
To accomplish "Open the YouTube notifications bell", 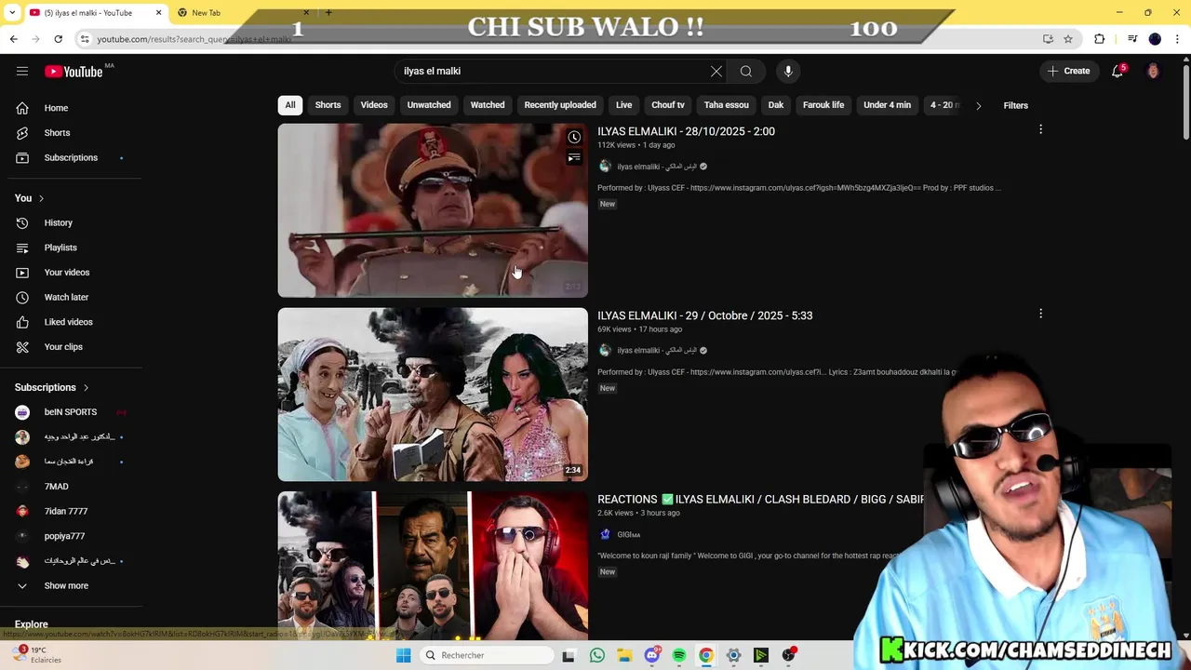I will [x=1117, y=72].
